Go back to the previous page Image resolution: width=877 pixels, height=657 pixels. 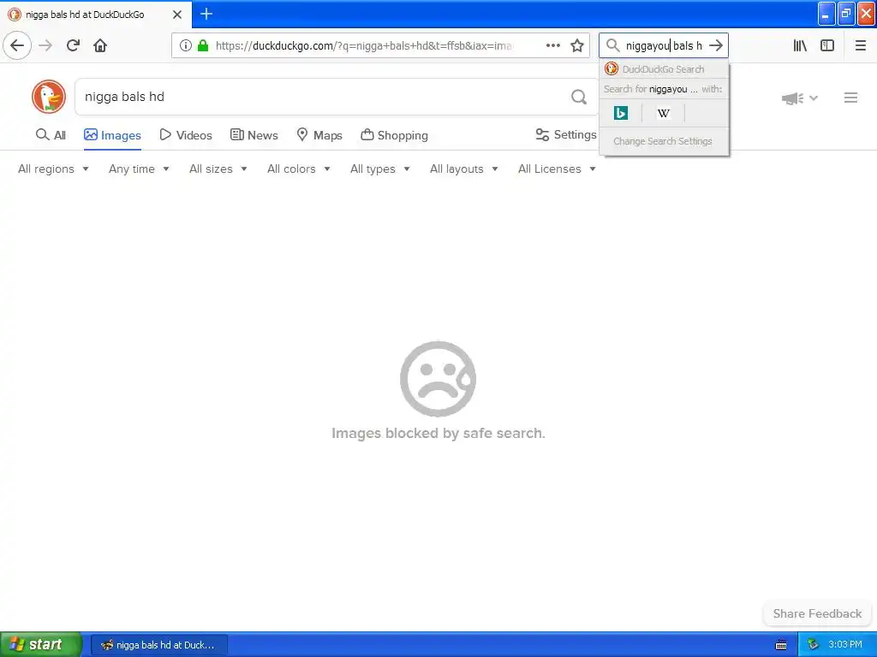point(17,45)
